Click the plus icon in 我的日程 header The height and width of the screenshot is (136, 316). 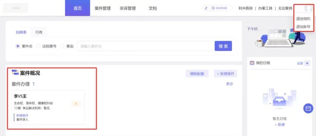coord(307,63)
